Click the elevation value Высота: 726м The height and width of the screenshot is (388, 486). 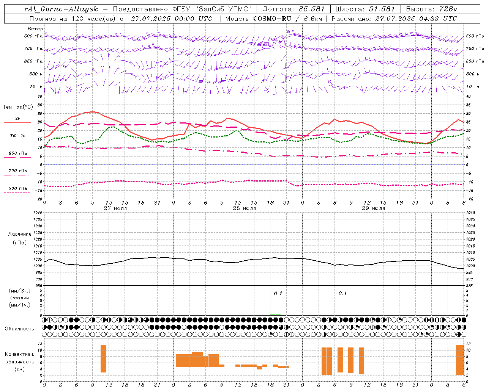432,9
